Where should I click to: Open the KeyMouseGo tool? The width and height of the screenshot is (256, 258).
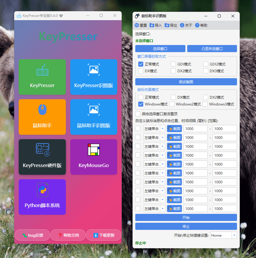pyautogui.click(x=94, y=157)
